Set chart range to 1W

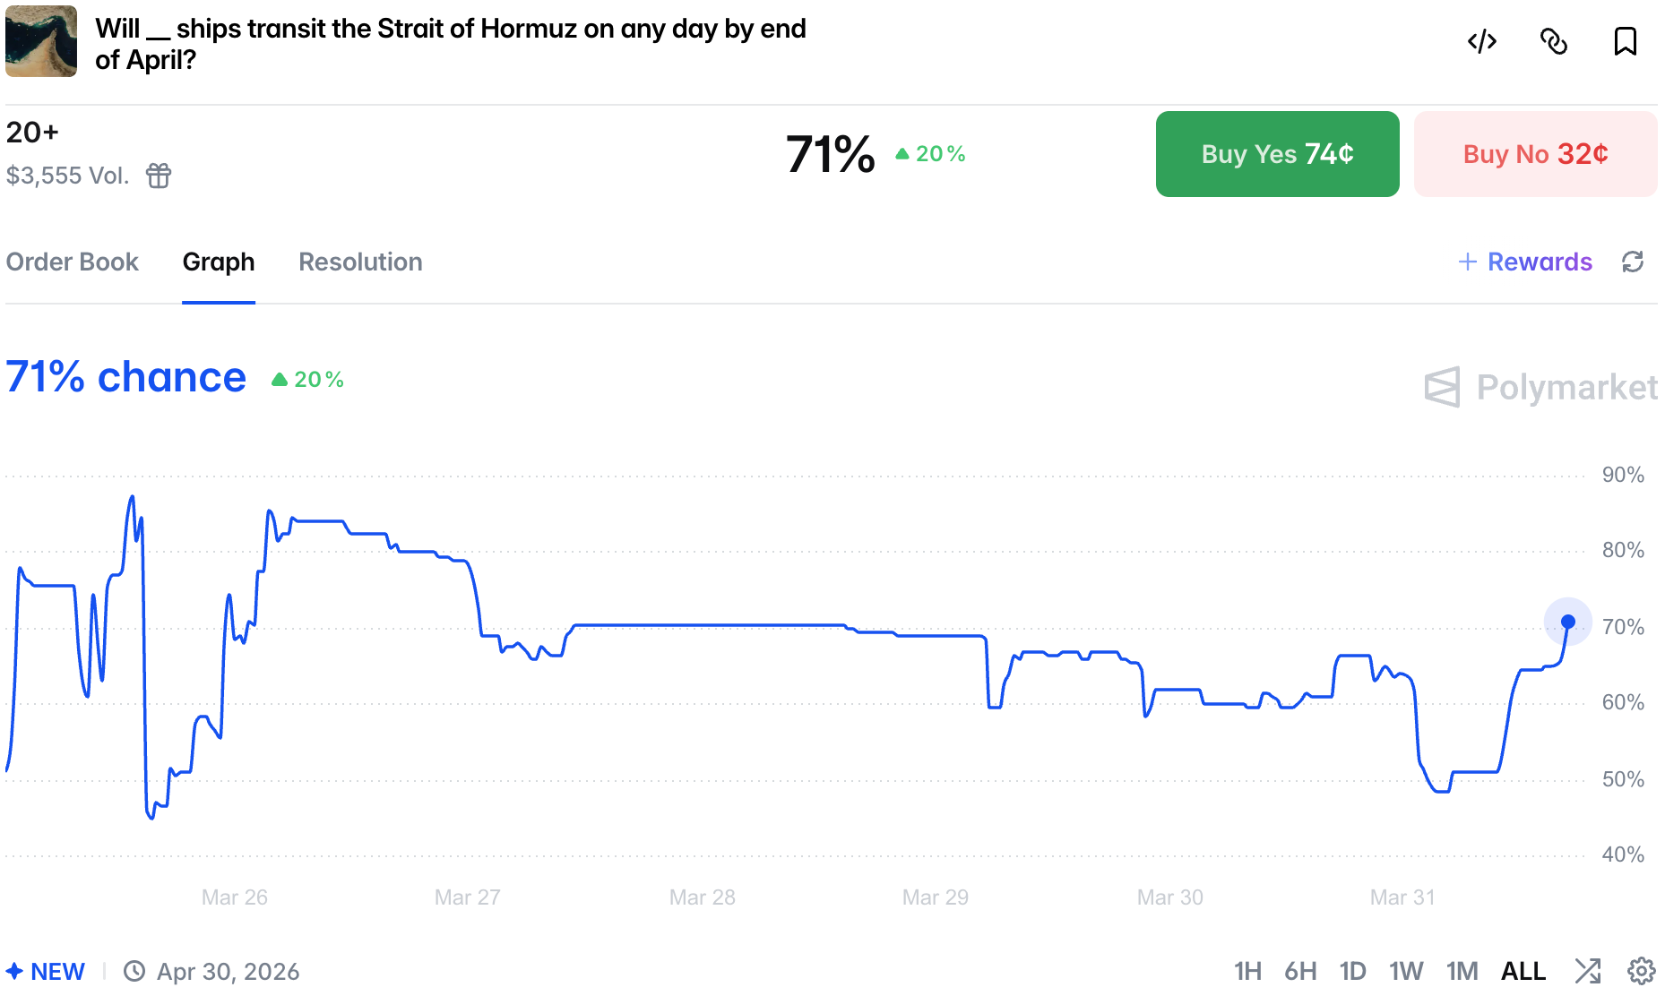click(x=1406, y=972)
